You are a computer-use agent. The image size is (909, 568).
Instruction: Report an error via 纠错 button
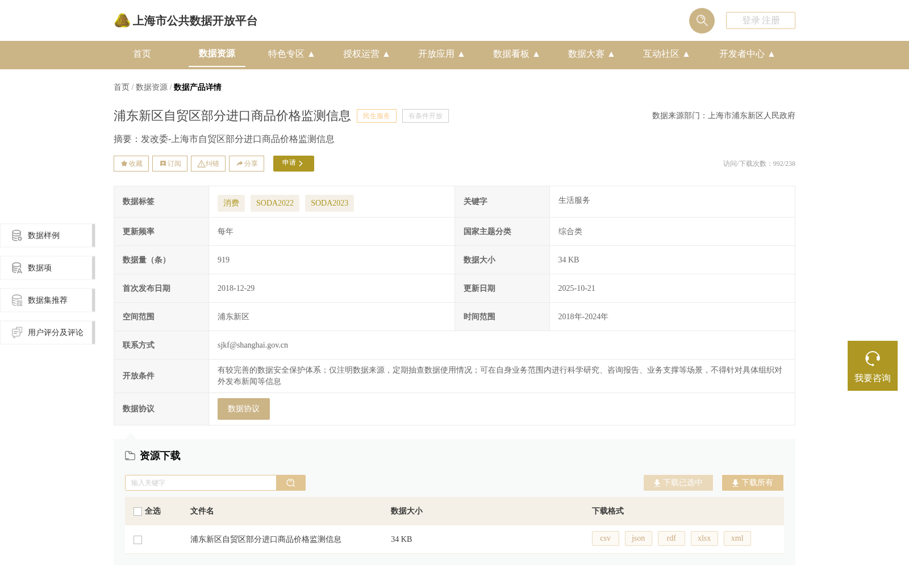208,164
